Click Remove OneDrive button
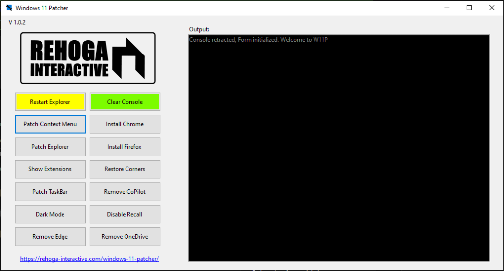This screenshot has height=271, width=504. 125,237
